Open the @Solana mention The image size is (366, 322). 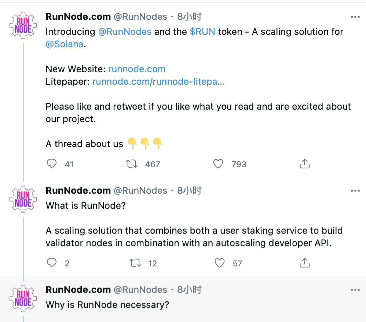click(x=65, y=44)
